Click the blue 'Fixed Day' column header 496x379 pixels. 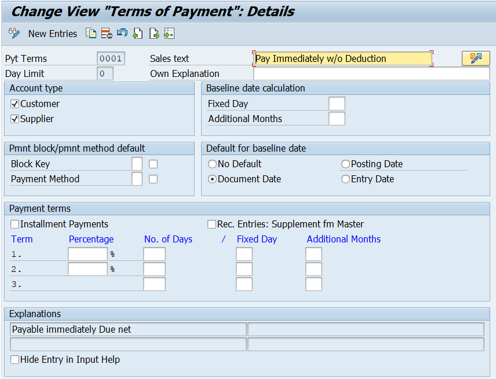pos(257,239)
